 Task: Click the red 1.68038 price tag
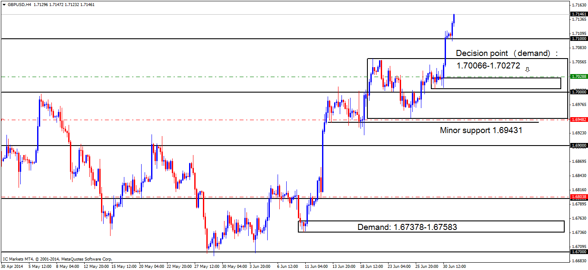[x=579, y=196]
